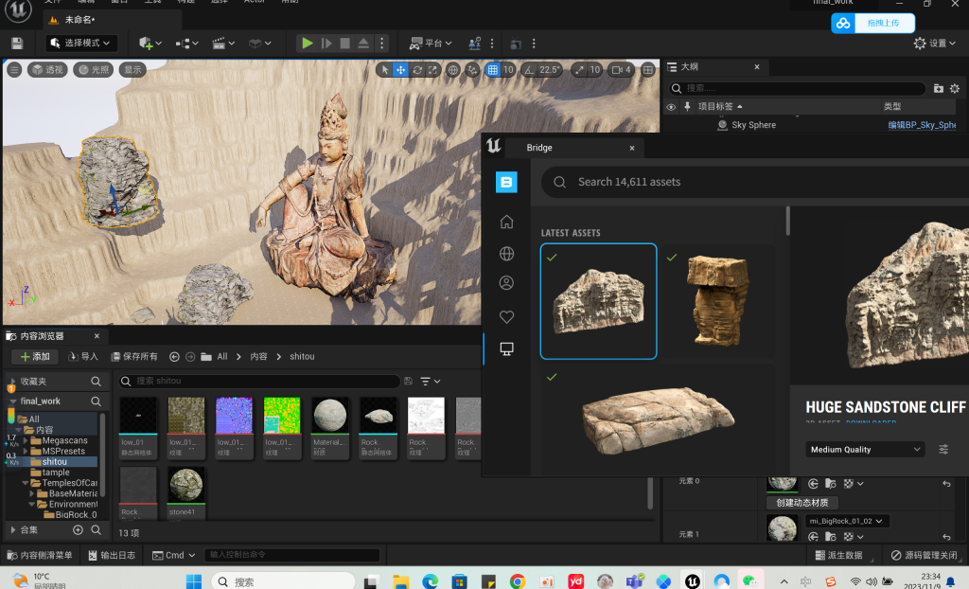Screen dimensions: 969x589
Task: Open the Sequencer cinematics clapperboard dropdown
Action: [x=223, y=44]
